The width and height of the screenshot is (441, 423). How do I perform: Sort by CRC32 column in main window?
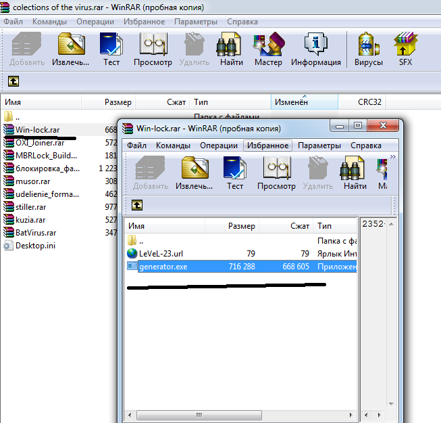coord(362,102)
